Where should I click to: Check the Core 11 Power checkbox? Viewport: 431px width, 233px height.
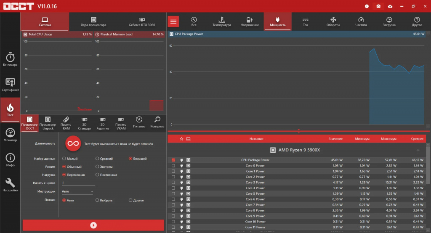[173, 227]
